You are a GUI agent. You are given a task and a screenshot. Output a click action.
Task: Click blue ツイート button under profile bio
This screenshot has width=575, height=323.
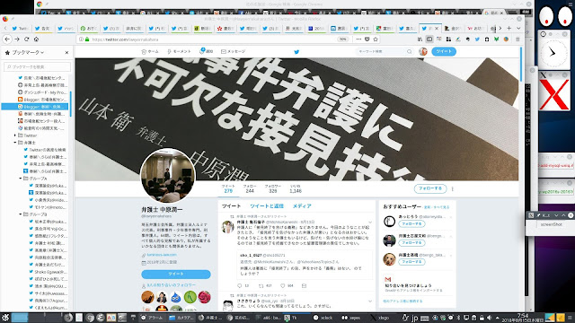point(176,274)
